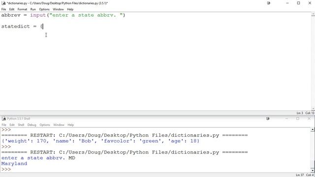Minimize the Python Shell window
The width and height of the screenshot is (315, 177).
286,118
